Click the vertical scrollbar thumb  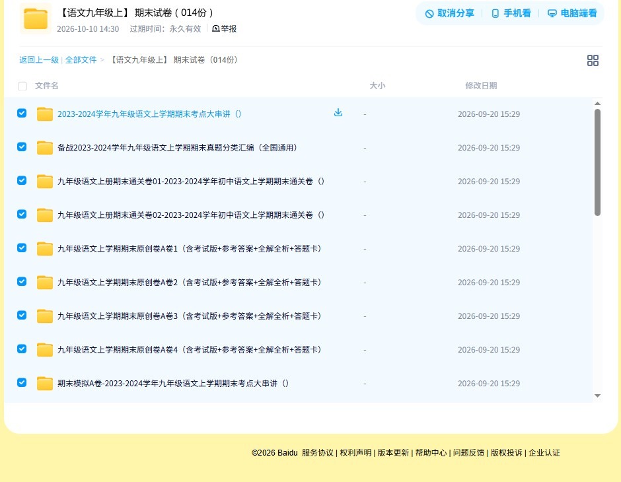pyautogui.click(x=597, y=162)
